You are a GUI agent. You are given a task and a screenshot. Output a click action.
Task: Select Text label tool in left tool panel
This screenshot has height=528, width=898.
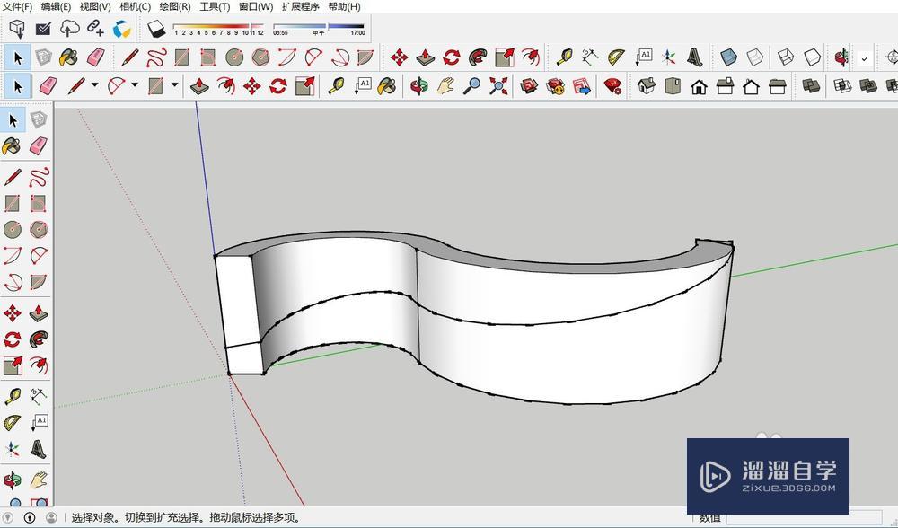[x=39, y=422]
